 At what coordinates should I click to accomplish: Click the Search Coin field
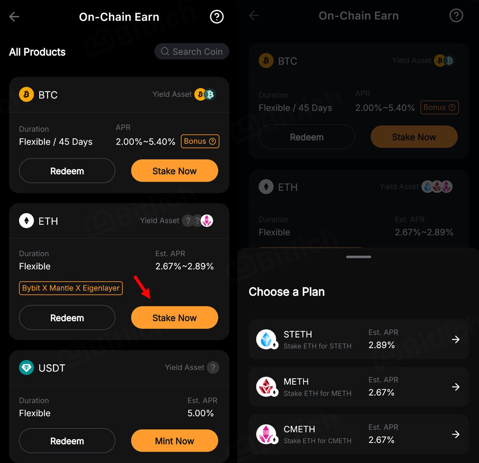point(192,52)
